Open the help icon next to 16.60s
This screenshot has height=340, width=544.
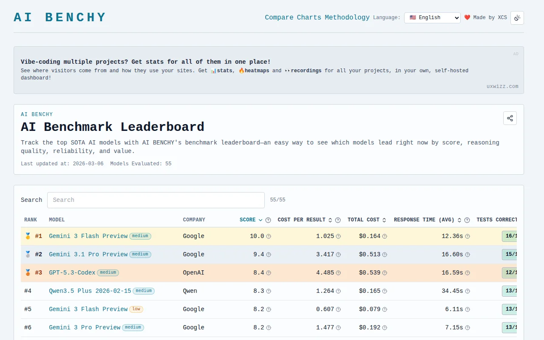click(x=467, y=255)
